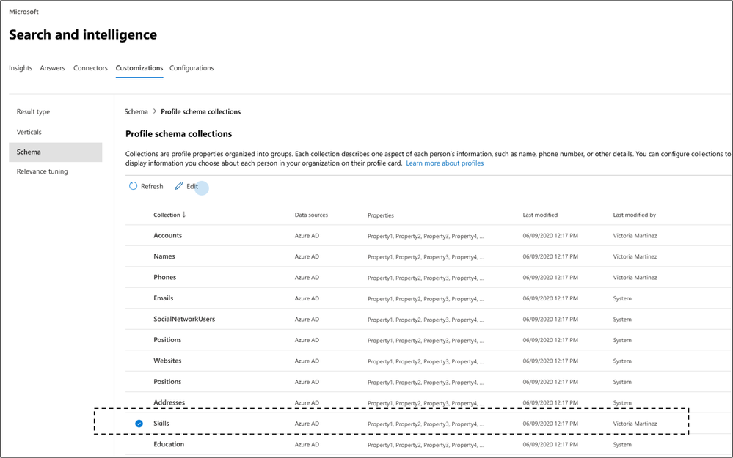The width and height of the screenshot is (733, 458).
Task: Select Schema in the left navigation
Action: coord(29,152)
